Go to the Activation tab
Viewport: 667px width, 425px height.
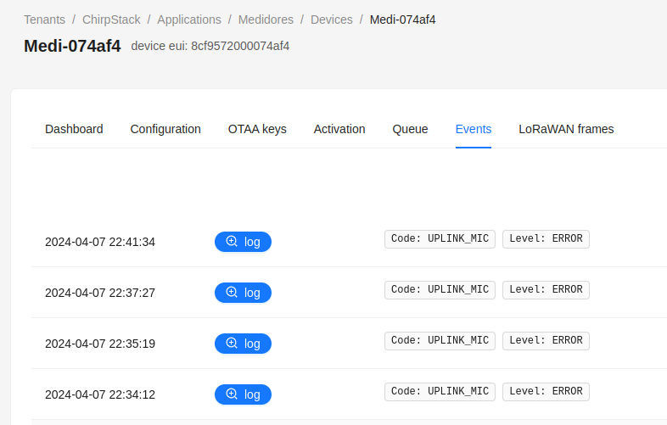pyautogui.click(x=339, y=129)
